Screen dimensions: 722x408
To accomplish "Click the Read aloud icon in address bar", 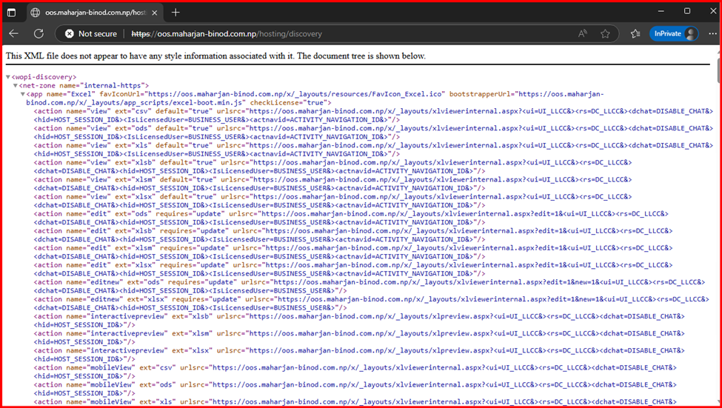I will click(x=583, y=33).
